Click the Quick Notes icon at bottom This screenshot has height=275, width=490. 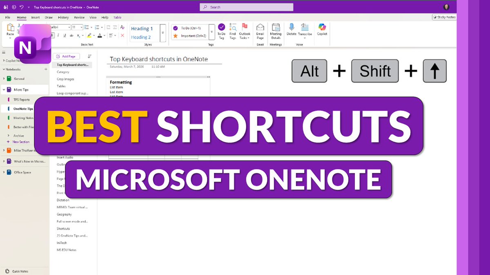point(7,271)
